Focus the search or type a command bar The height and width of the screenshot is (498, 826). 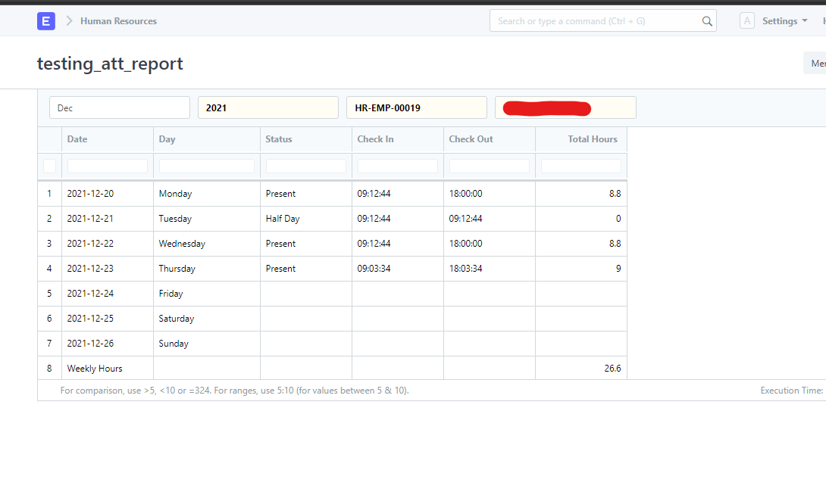point(595,21)
